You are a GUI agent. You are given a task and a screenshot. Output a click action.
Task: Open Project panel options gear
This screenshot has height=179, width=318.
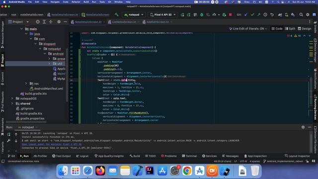(59, 22)
